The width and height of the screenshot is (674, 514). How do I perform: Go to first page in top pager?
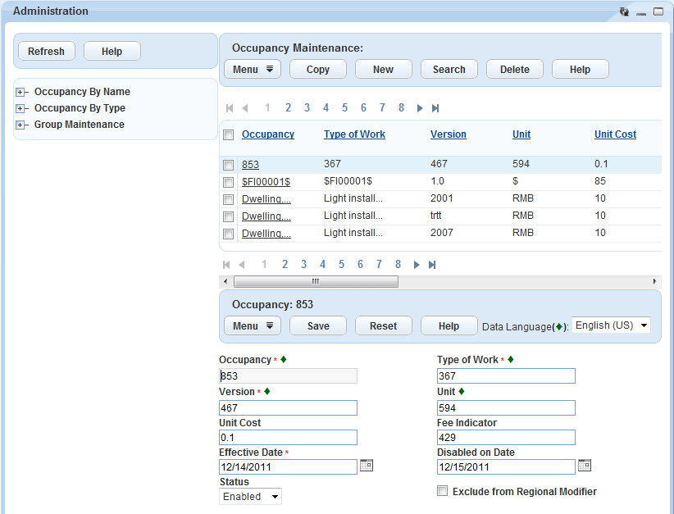(230, 108)
